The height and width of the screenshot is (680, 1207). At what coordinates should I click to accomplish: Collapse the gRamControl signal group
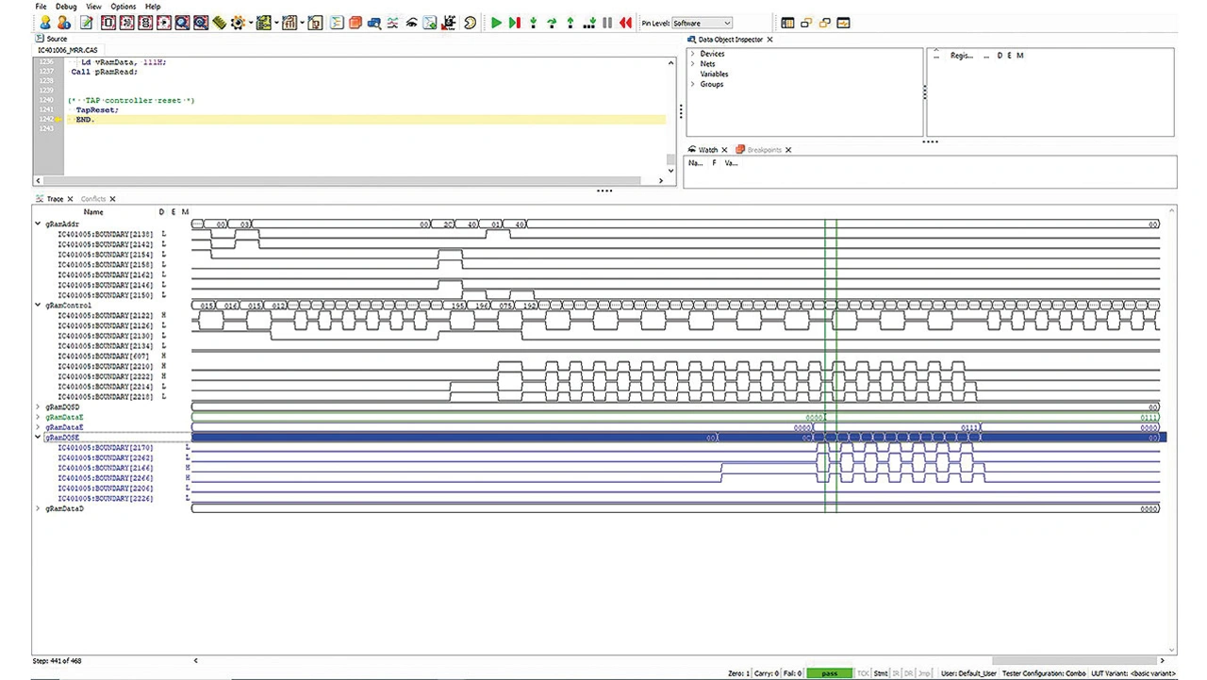pos(38,306)
